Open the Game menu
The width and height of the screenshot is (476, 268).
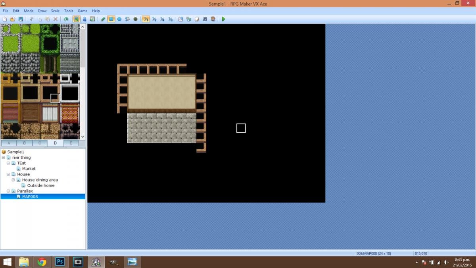[x=83, y=11]
